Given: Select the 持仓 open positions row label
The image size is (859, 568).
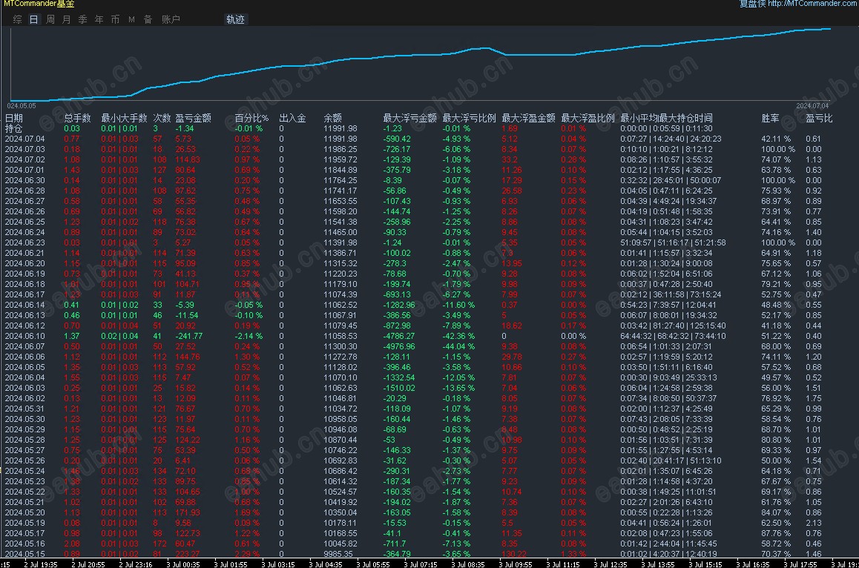Looking at the screenshot, I should 14,129.
